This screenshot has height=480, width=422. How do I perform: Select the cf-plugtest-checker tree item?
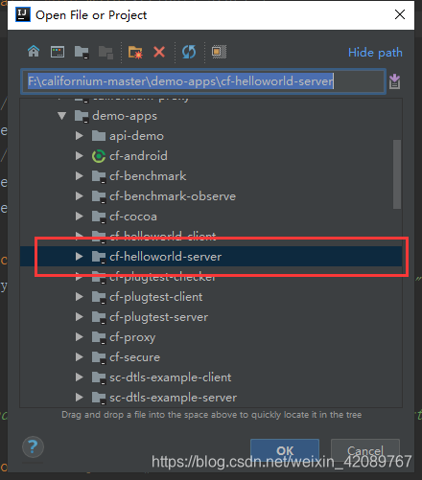211,277
